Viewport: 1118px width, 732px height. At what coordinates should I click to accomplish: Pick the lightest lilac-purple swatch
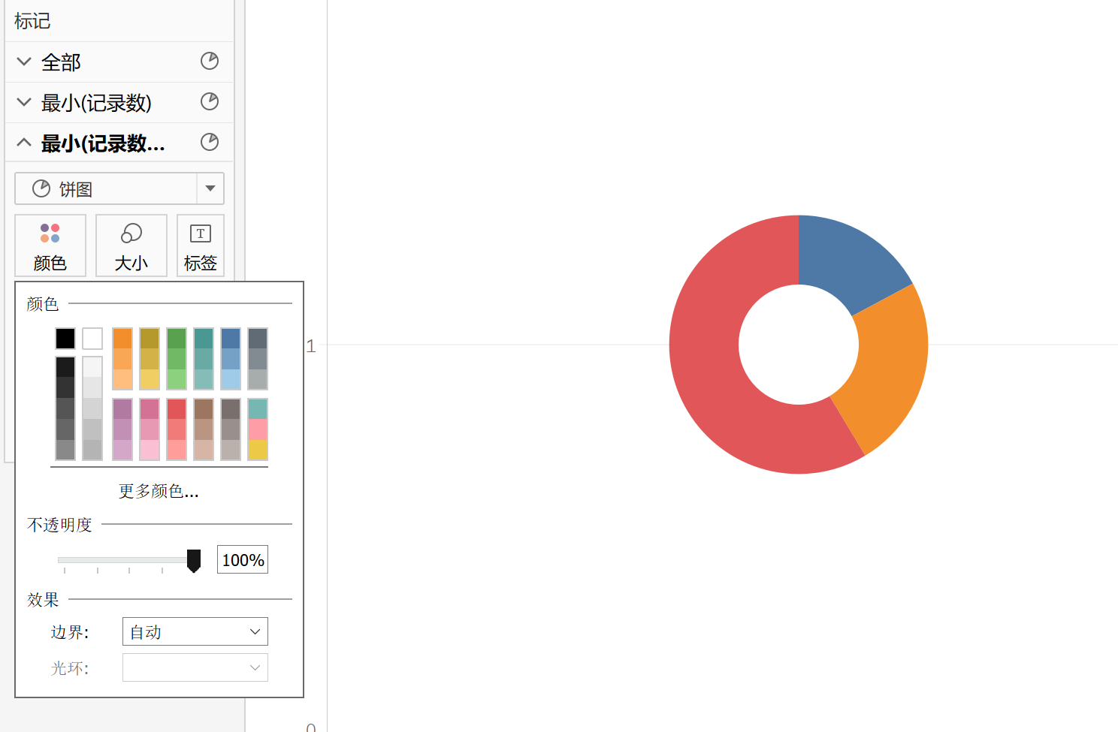(x=122, y=450)
